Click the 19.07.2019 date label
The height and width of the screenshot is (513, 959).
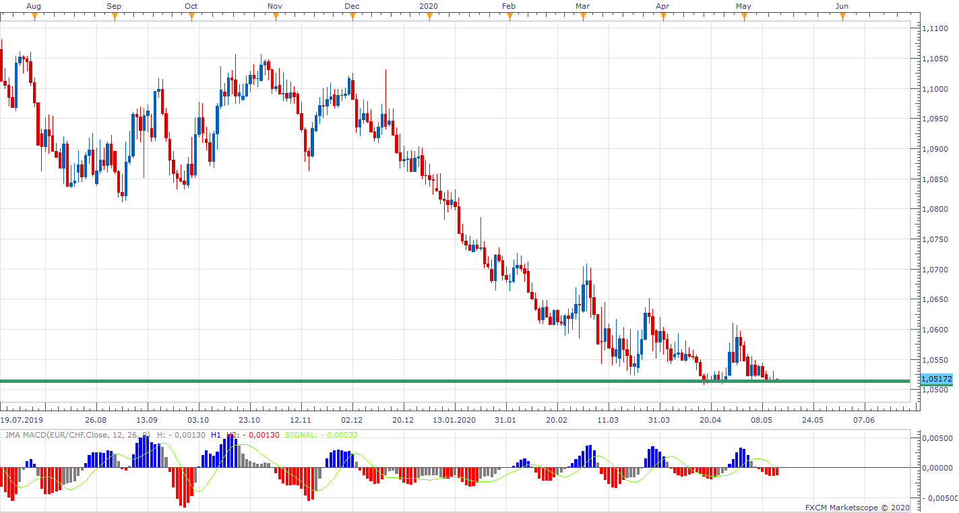coord(22,419)
